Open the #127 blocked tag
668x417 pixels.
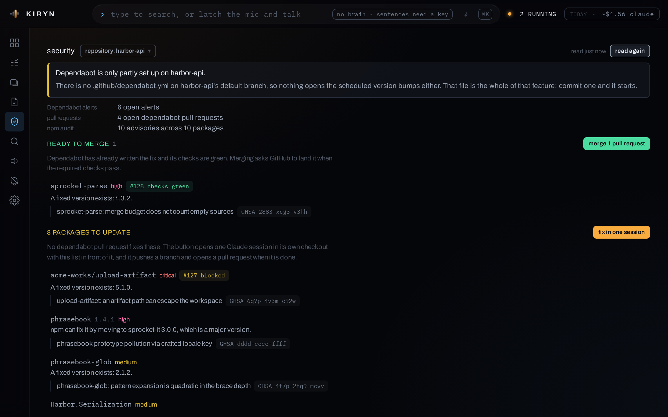[x=204, y=275]
